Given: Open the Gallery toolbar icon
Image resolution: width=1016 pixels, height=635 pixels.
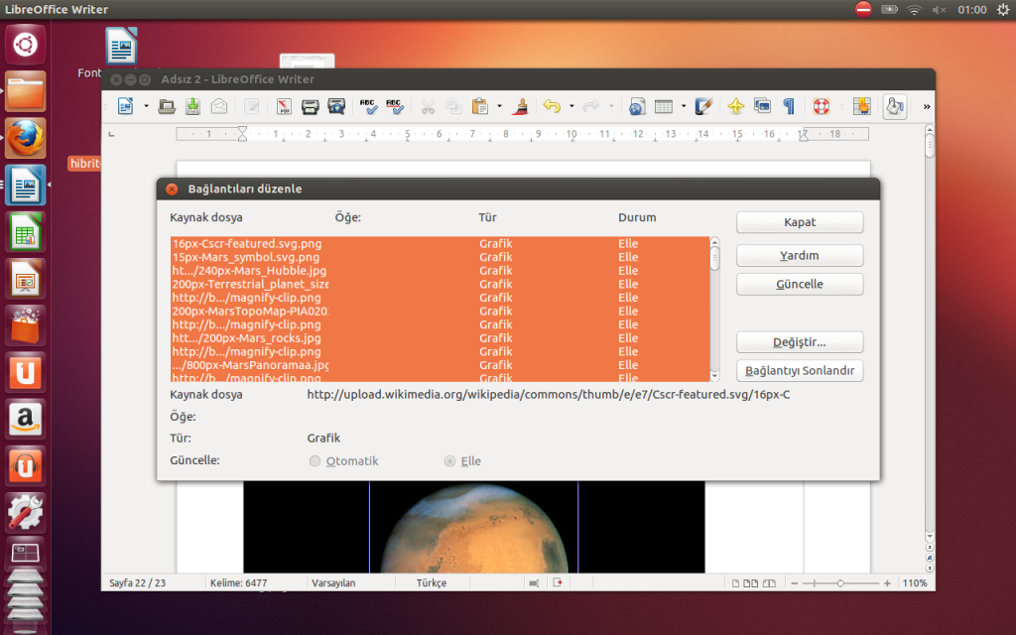Looking at the screenshot, I should (762, 106).
